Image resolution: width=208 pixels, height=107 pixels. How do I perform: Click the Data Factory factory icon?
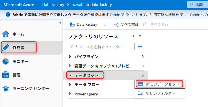[x=72, y=24]
